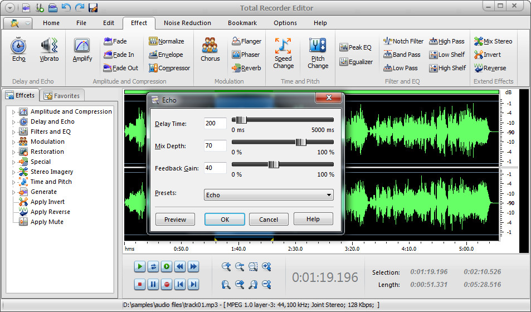Select the Phaser effect

click(x=246, y=55)
